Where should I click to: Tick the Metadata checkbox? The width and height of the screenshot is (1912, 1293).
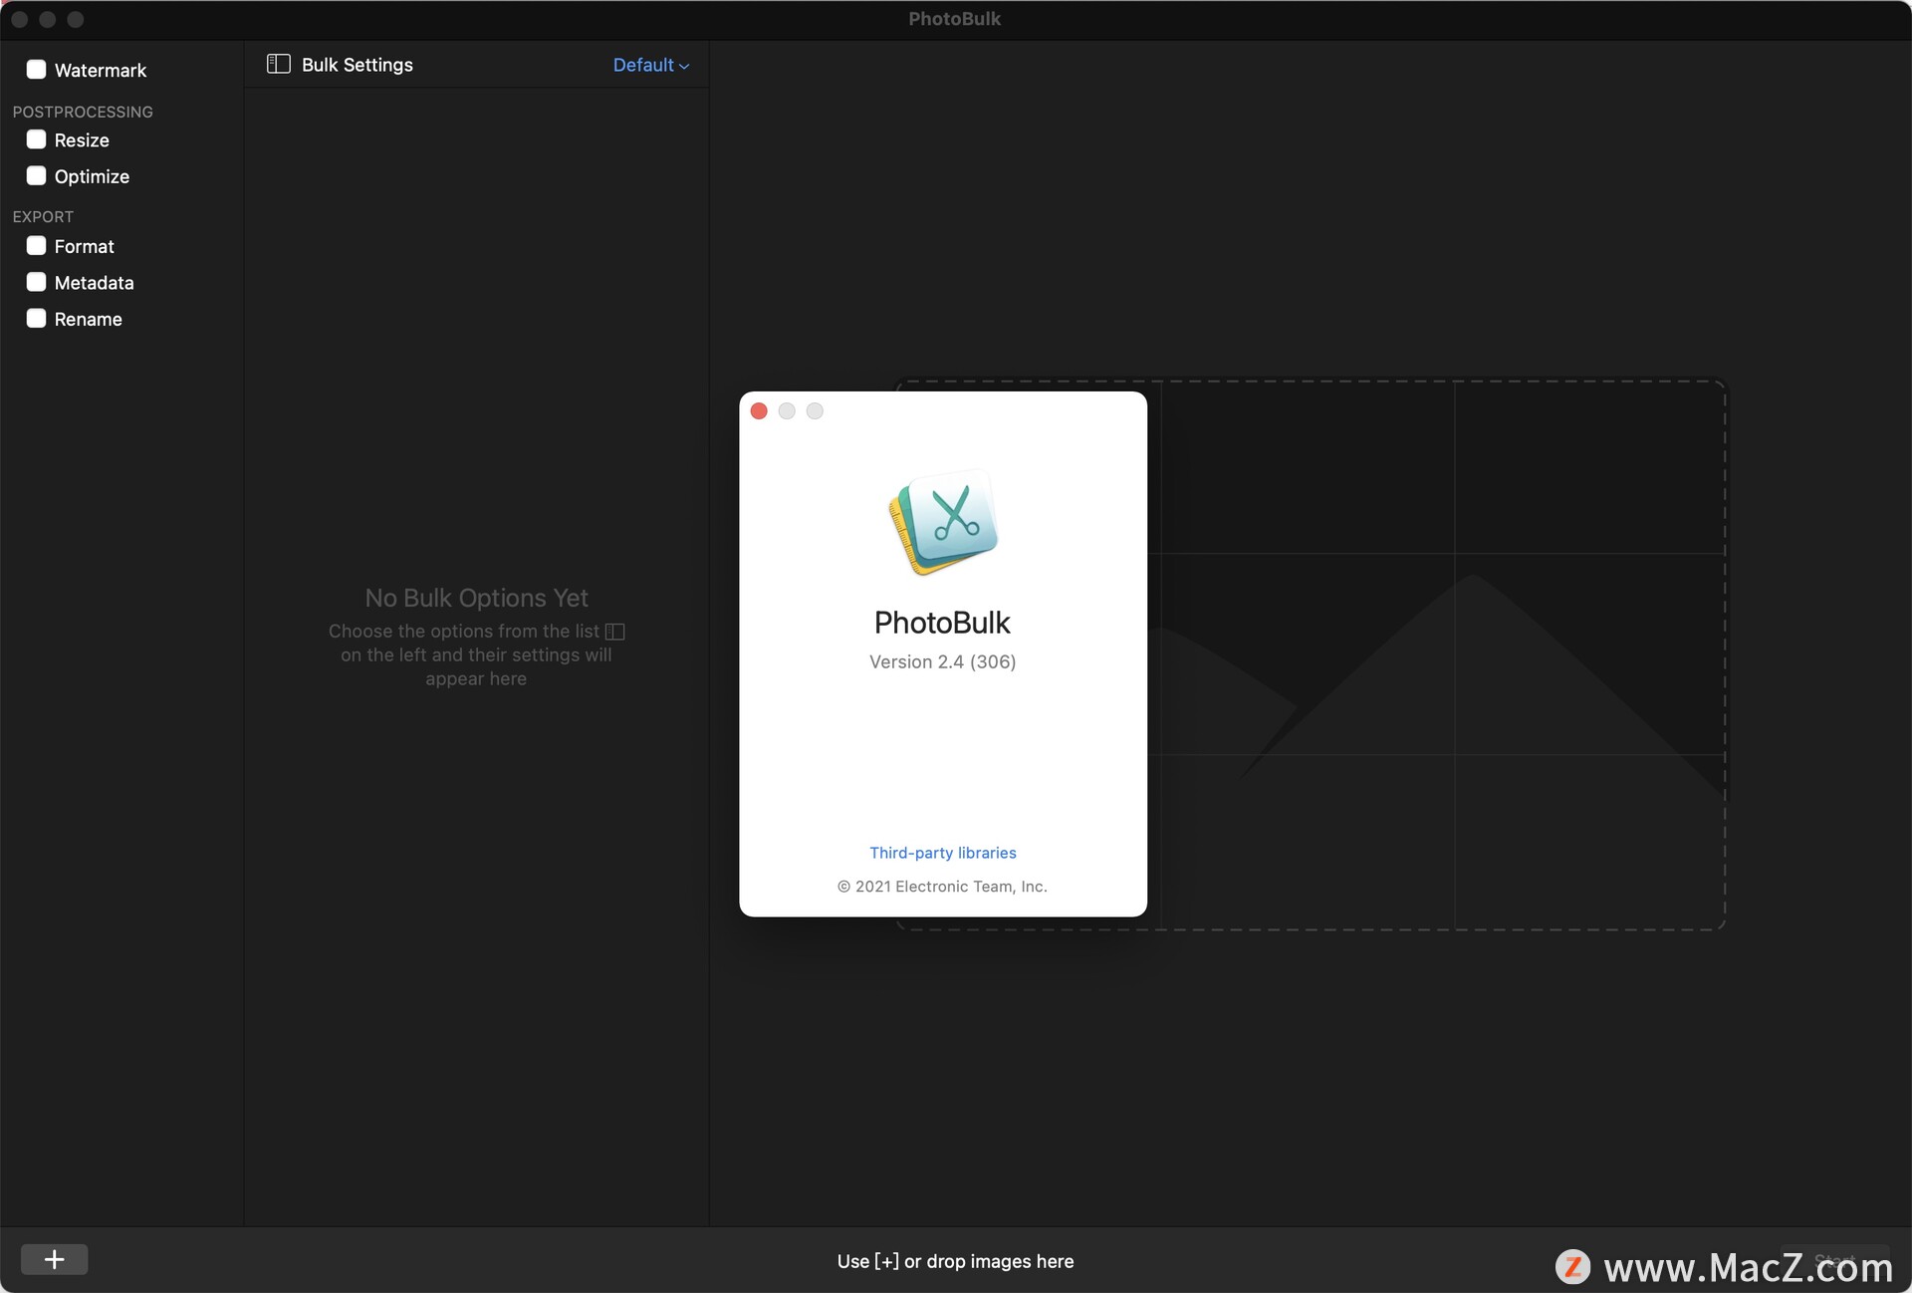(x=36, y=282)
